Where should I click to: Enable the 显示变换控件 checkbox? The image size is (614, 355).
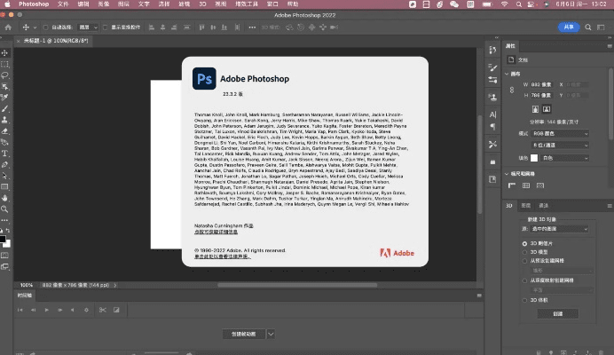[x=106, y=28]
